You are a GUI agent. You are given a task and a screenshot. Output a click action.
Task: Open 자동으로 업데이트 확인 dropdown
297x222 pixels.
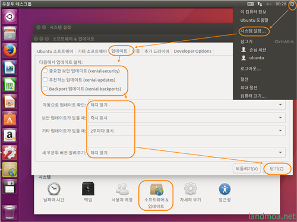[x=187, y=105]
